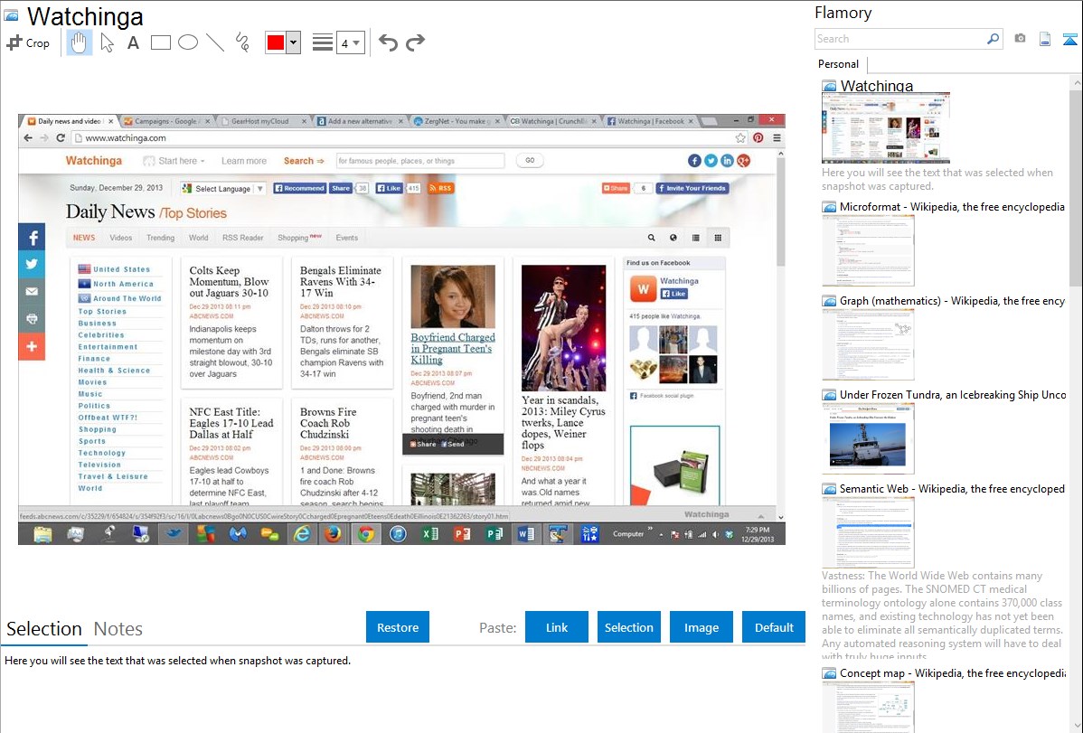
Task: Switch to the Selection tab
Action: point(44,629)
